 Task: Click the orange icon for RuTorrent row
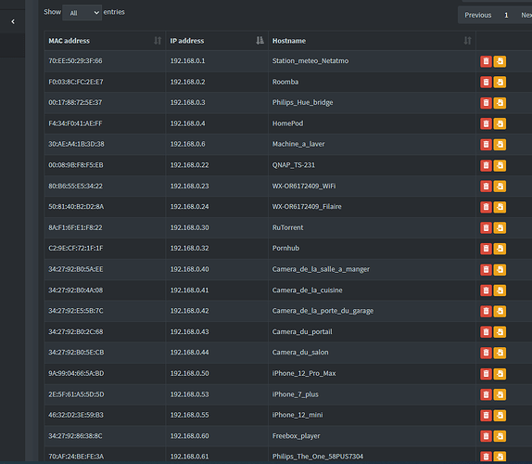click(500, 228)
